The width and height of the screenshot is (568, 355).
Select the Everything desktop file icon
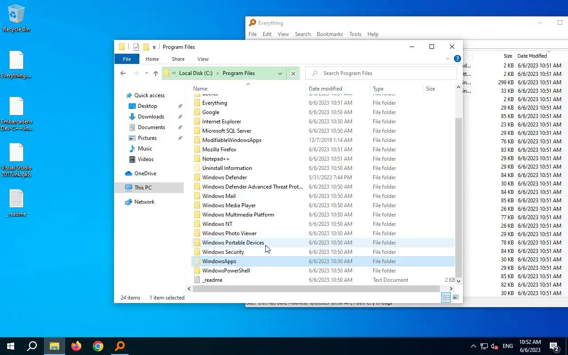(16, 65)
